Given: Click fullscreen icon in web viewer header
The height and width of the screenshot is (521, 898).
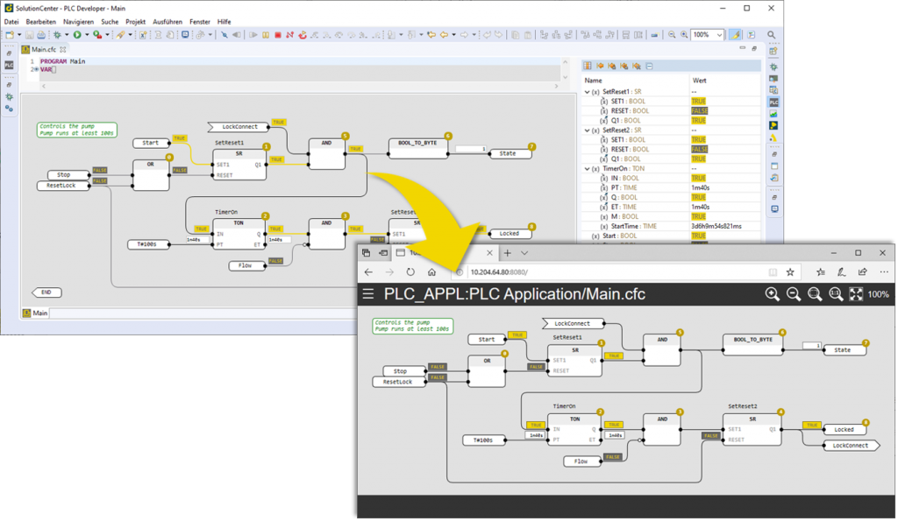Looking at the screenshot, I should (x=856, y=294).
